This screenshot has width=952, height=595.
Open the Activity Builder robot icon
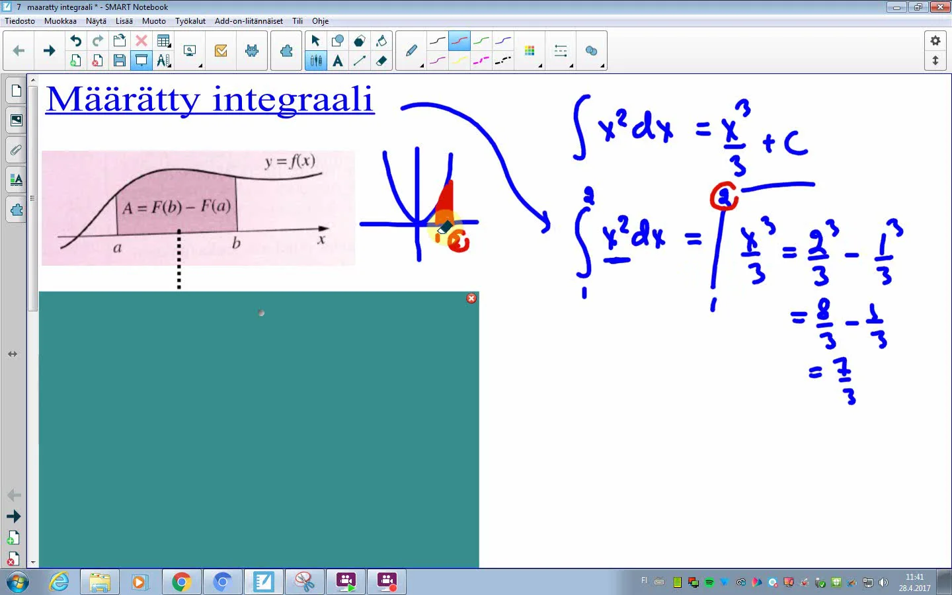[x=252, y=51]
